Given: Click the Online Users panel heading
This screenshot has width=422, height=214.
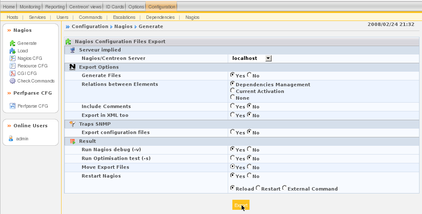Looking at the screenshot, I should coord(31,126).
